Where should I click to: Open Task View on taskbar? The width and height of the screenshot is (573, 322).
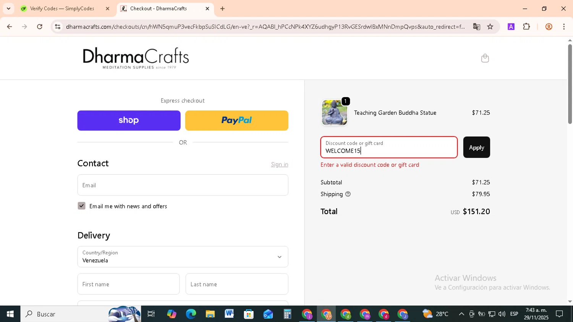click(151, 314)
